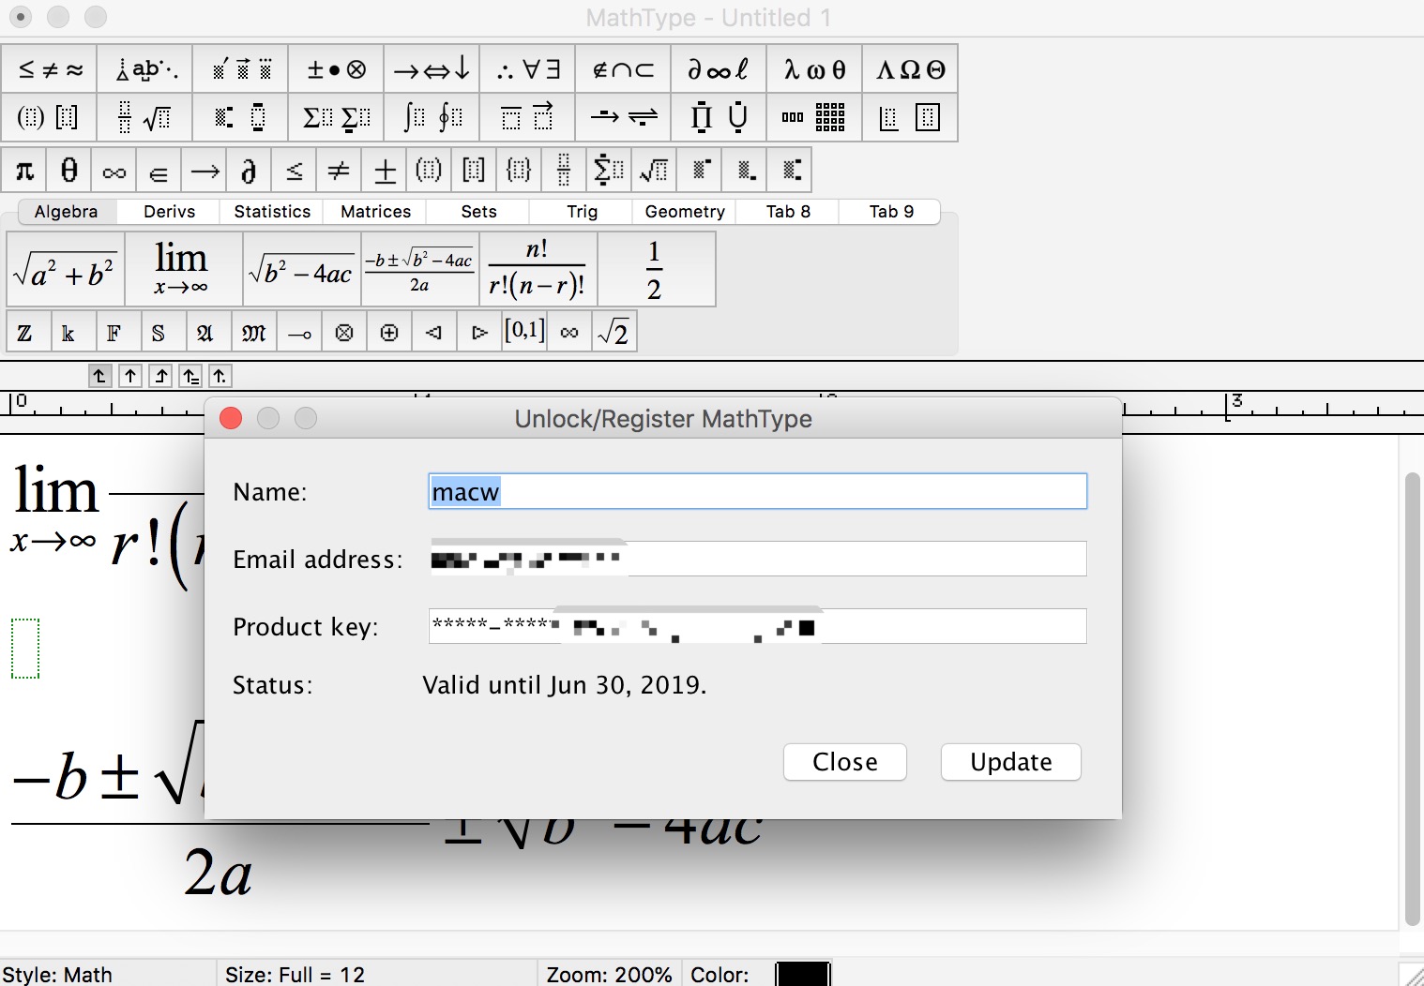This screenshot has width=1424, height=986.
Task: Insert square root template from small bar
Action: pos(654,171)
